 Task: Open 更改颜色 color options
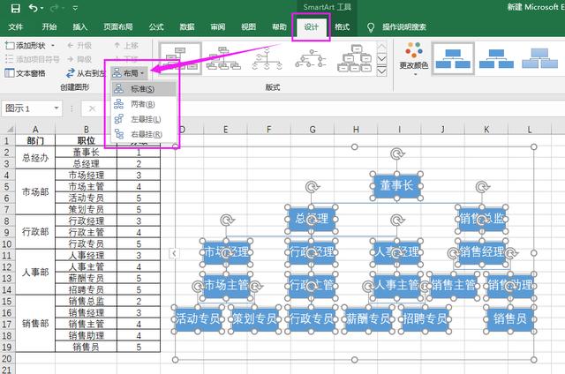tap(414, 59)
